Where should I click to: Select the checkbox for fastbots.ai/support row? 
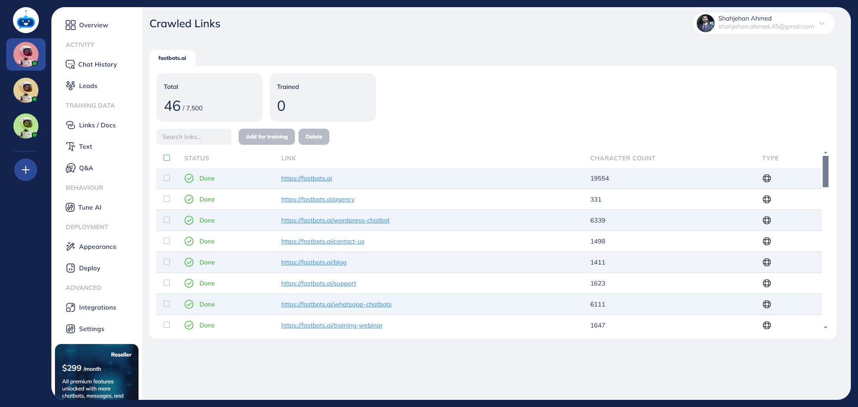click(x=167, y=283)
